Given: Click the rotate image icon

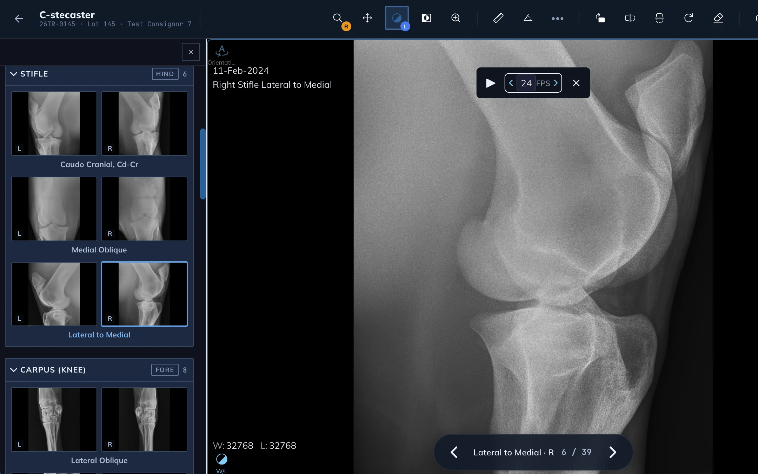Looking at the screenshot, I should point(600,18).
